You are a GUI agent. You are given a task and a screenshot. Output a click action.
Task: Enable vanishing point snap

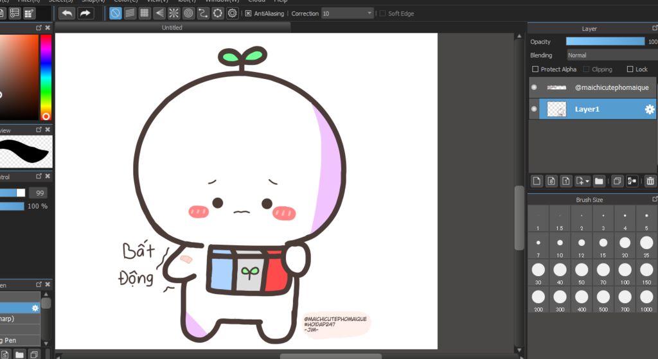coord(159,13)
